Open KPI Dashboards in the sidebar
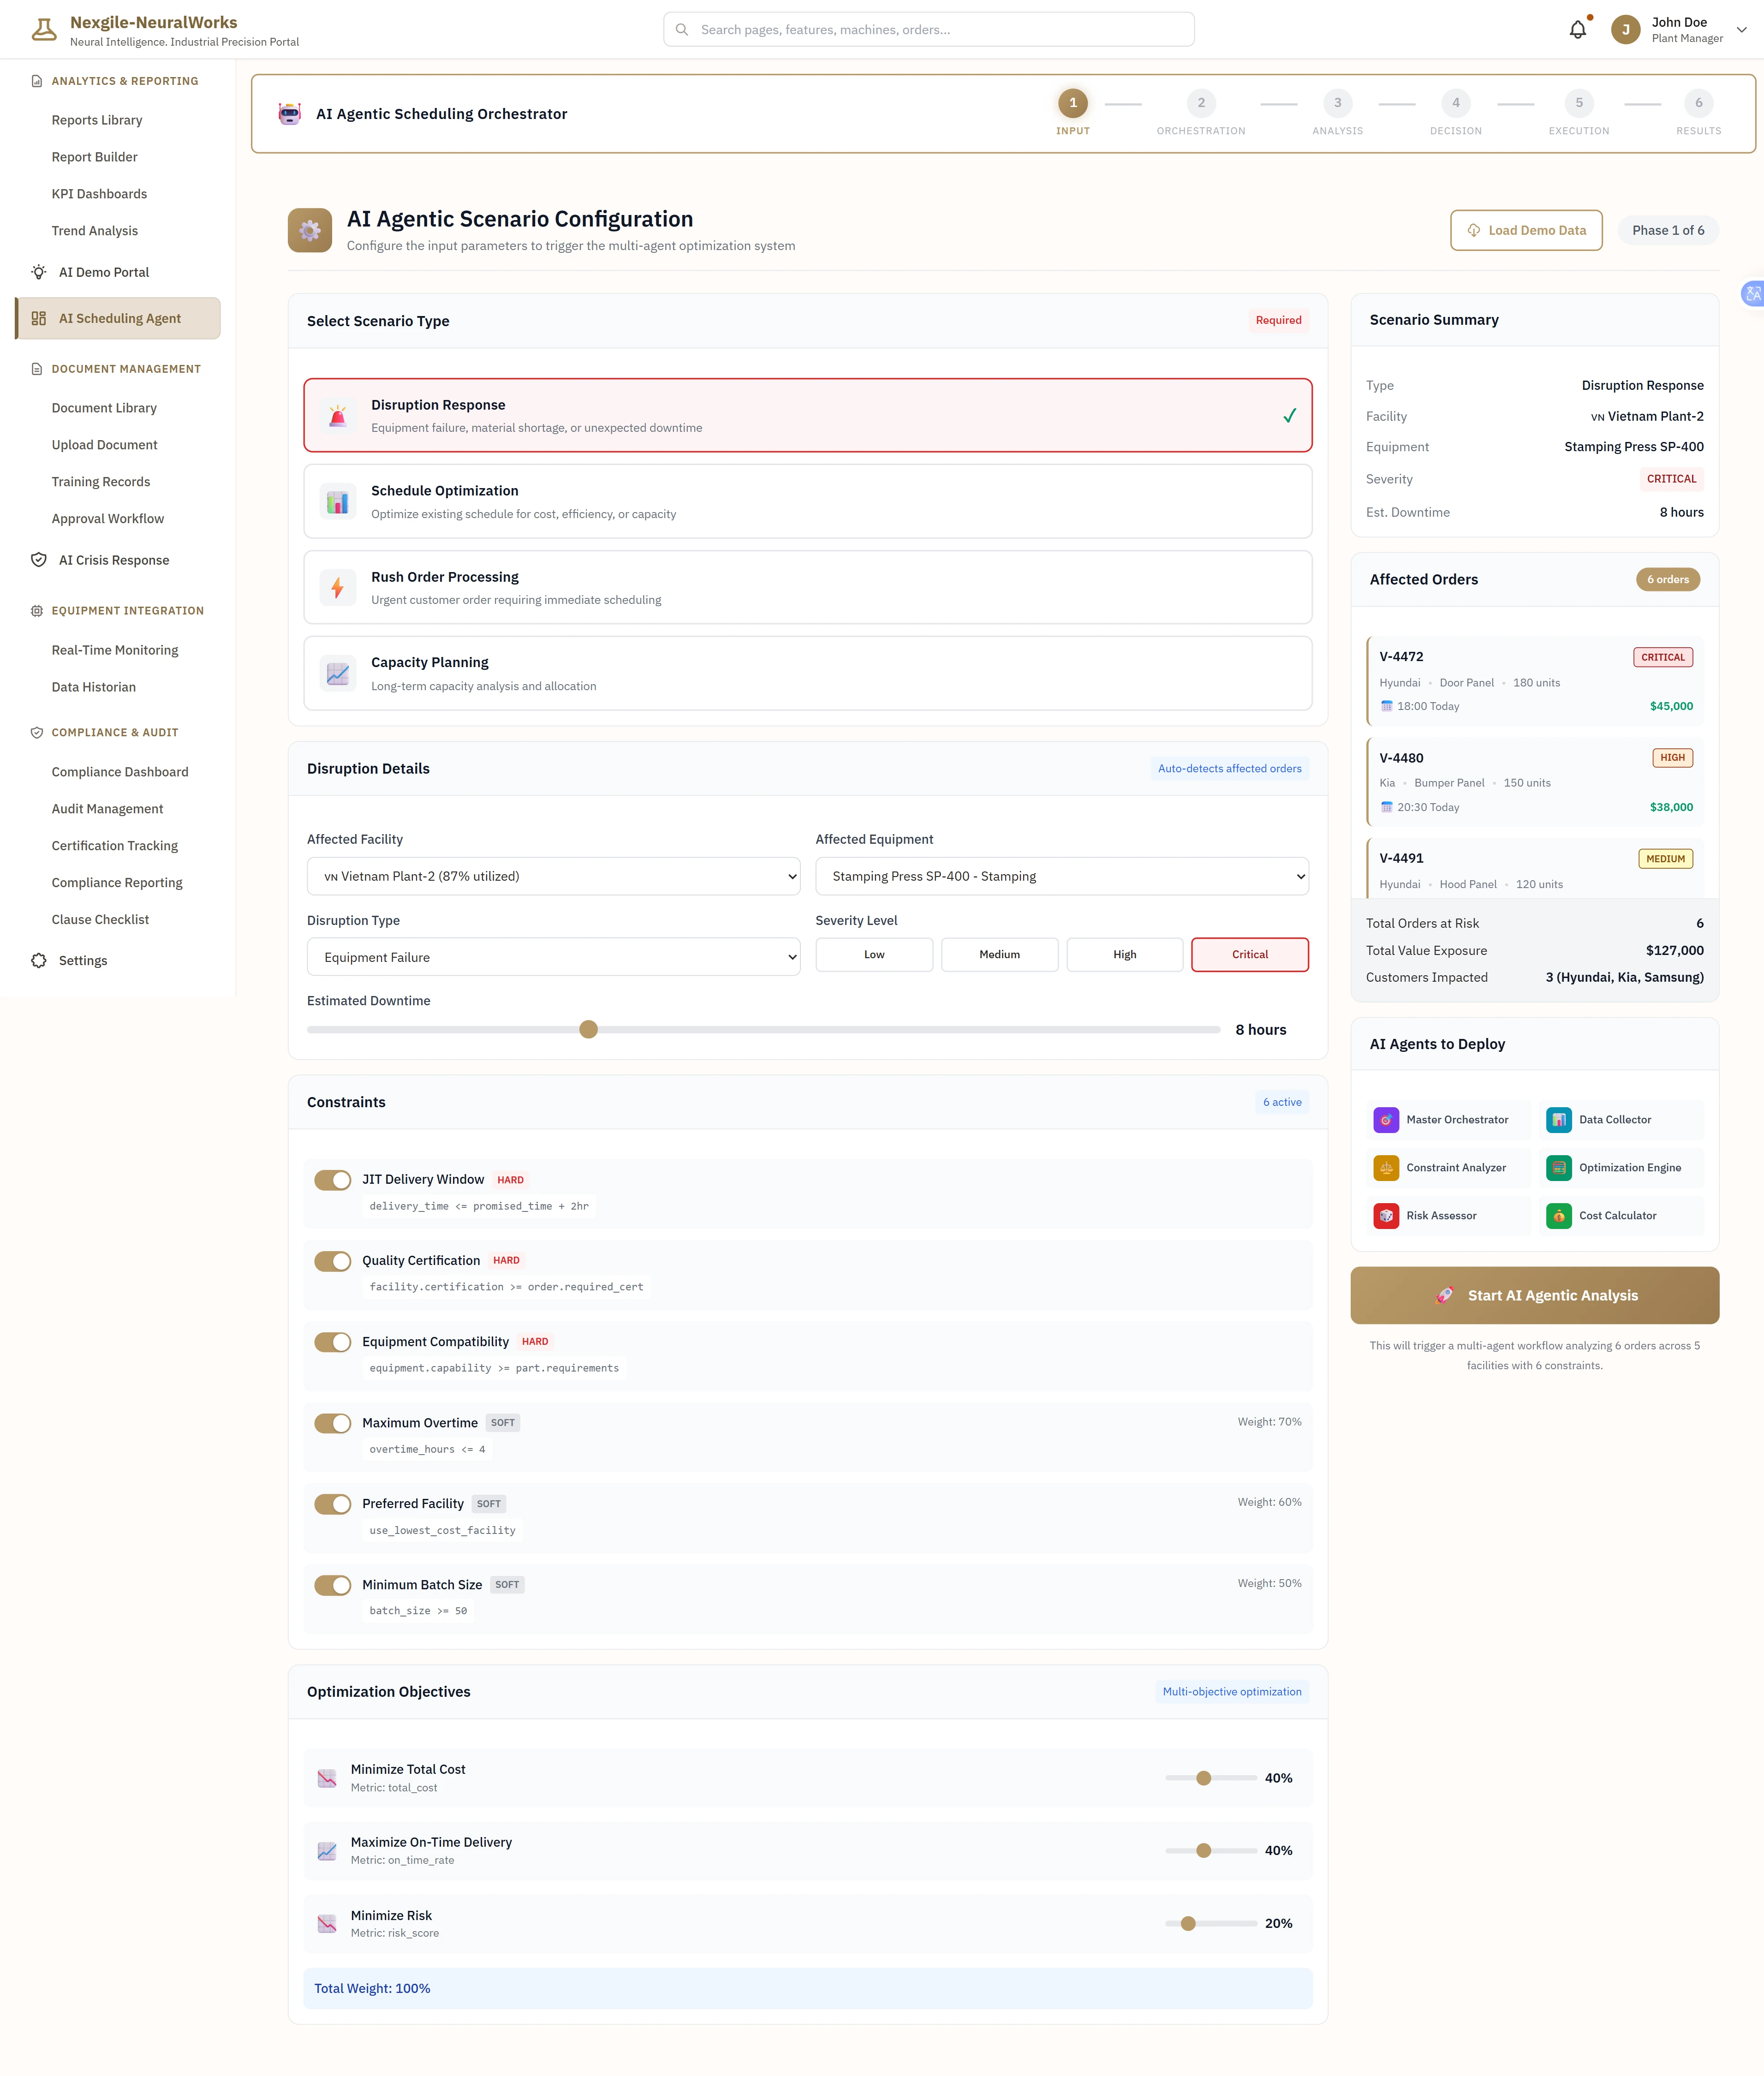 [x=99, y=194]
